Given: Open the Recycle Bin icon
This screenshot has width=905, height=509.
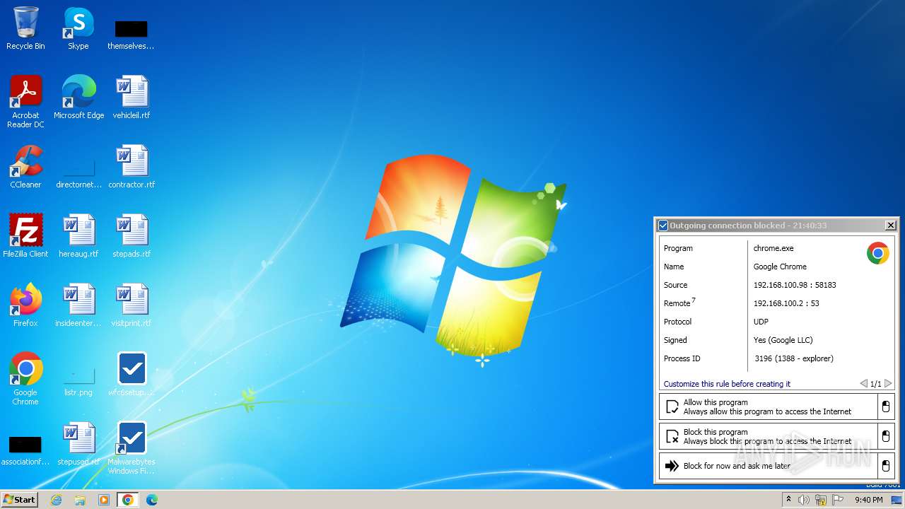Looking at the screenshot, I should 25,28.
